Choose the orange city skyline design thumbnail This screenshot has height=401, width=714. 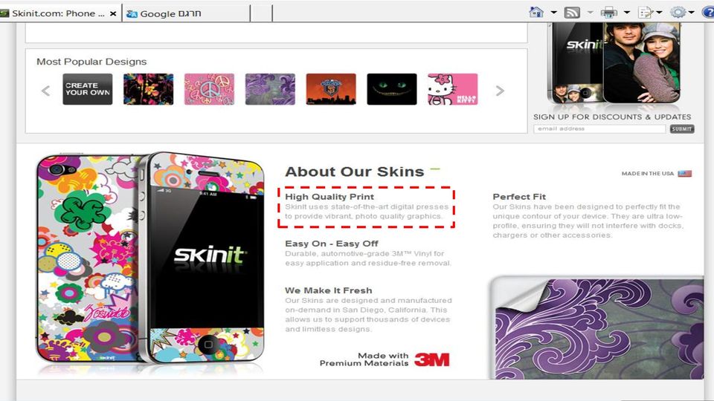tap(331, 89)
